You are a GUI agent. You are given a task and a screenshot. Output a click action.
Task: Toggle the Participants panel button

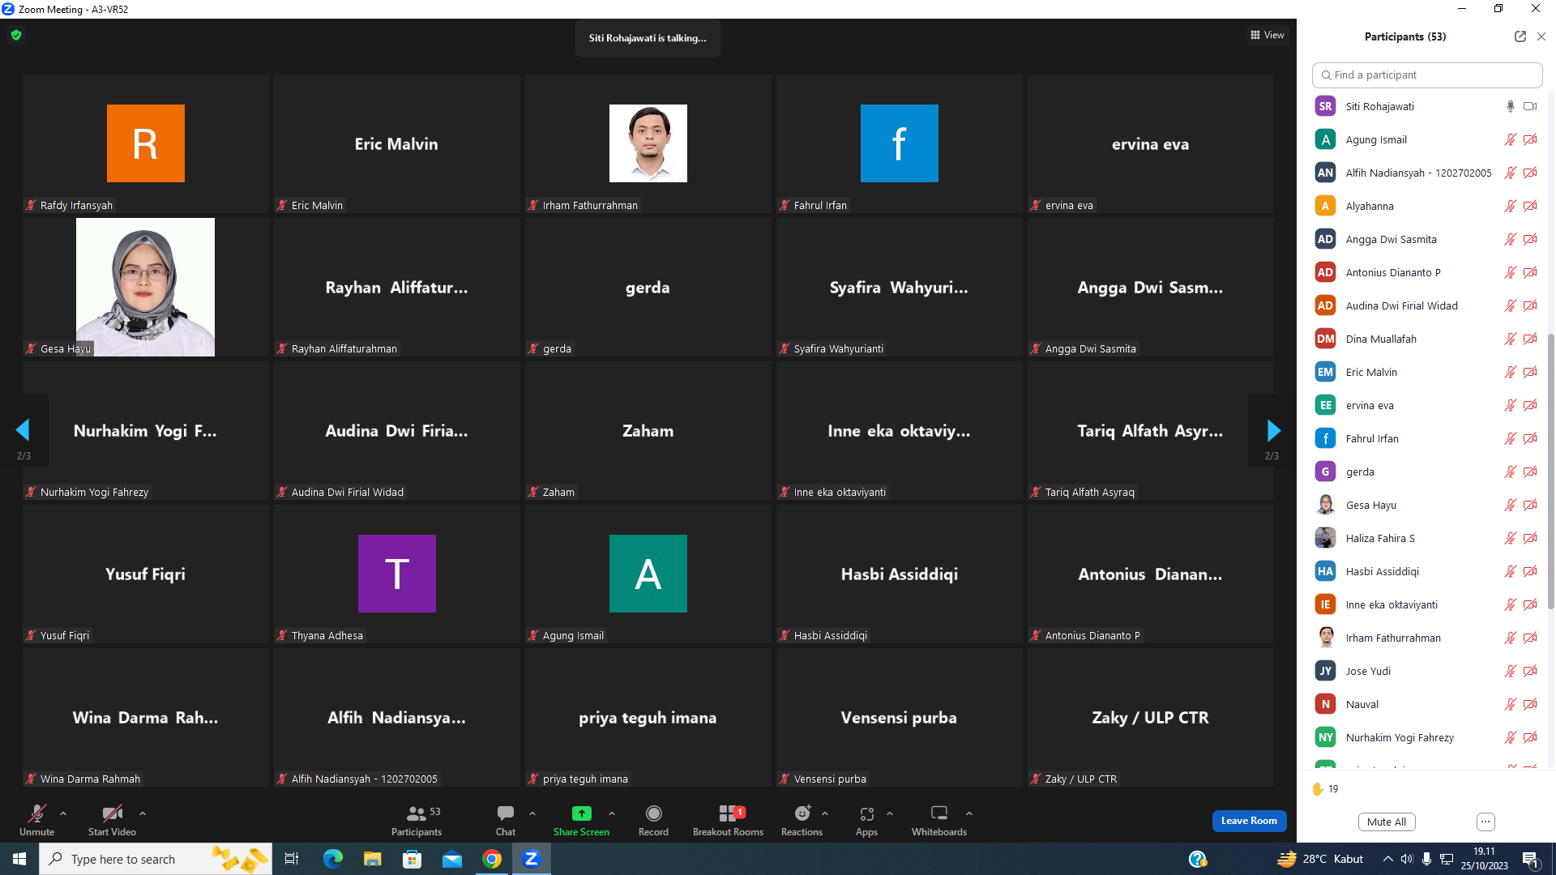(417, 820)
